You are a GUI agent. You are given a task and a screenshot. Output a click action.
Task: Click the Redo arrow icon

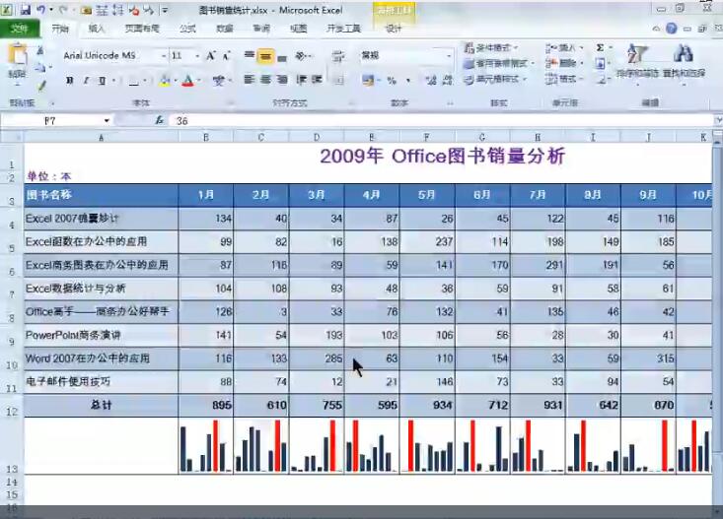tap(64, 9)
